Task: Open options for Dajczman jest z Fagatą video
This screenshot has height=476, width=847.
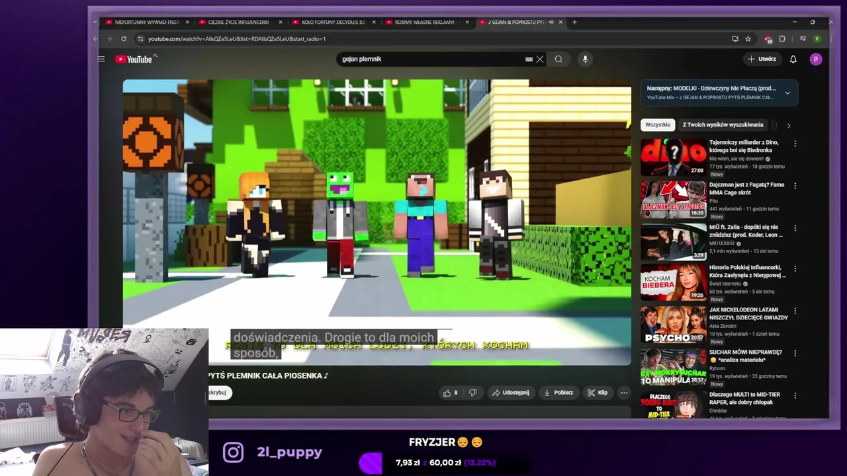Action: point(795,186)
